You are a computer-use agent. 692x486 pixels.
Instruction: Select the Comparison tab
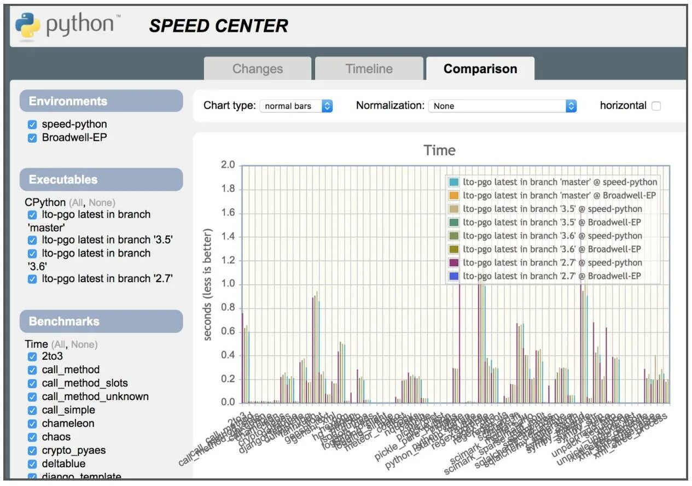pyautogui.click(x=480, y=69)
